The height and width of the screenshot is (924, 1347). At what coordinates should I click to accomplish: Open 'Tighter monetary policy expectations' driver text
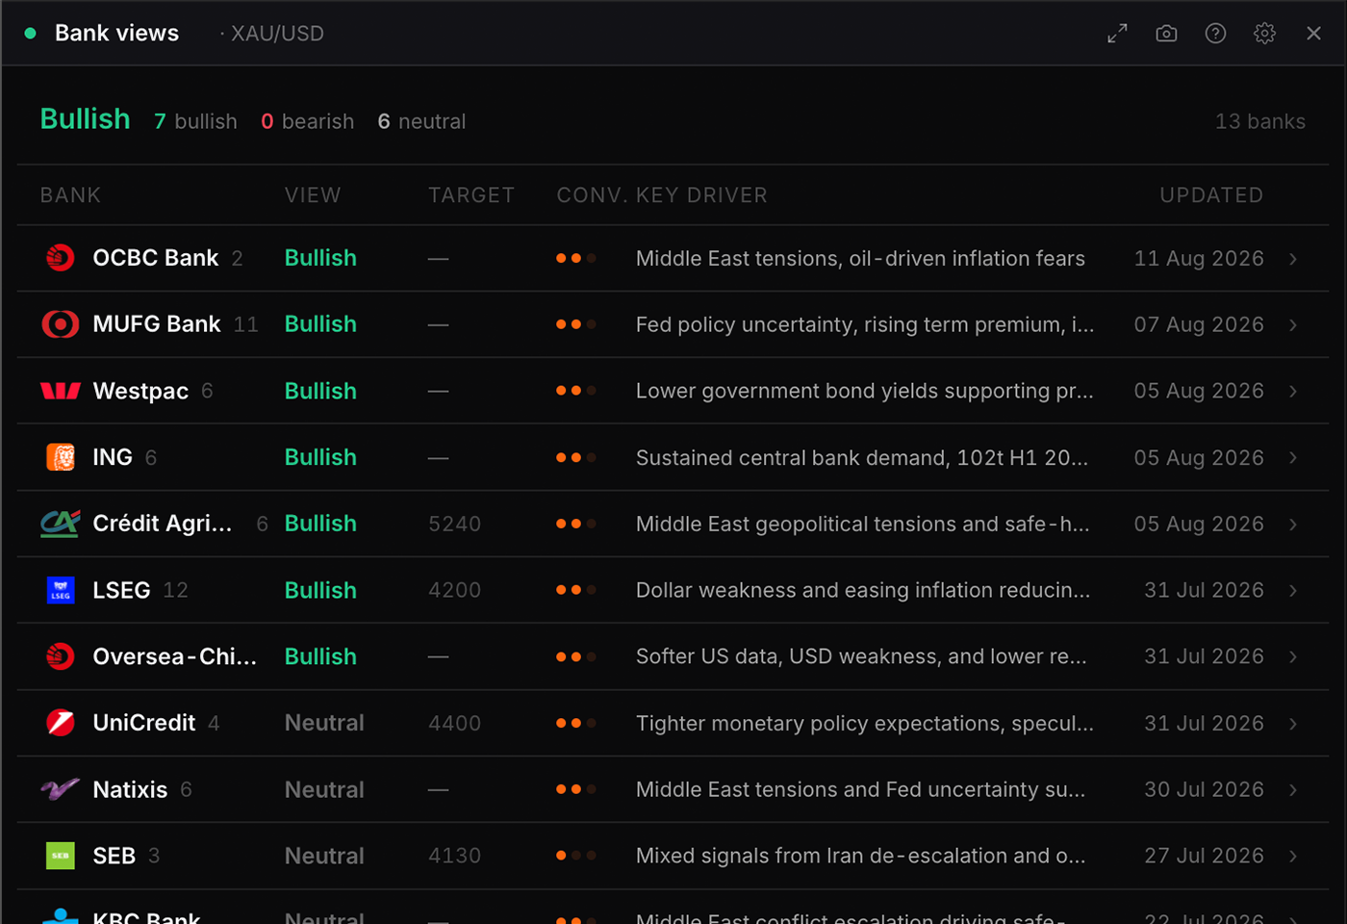click(865, 723)
